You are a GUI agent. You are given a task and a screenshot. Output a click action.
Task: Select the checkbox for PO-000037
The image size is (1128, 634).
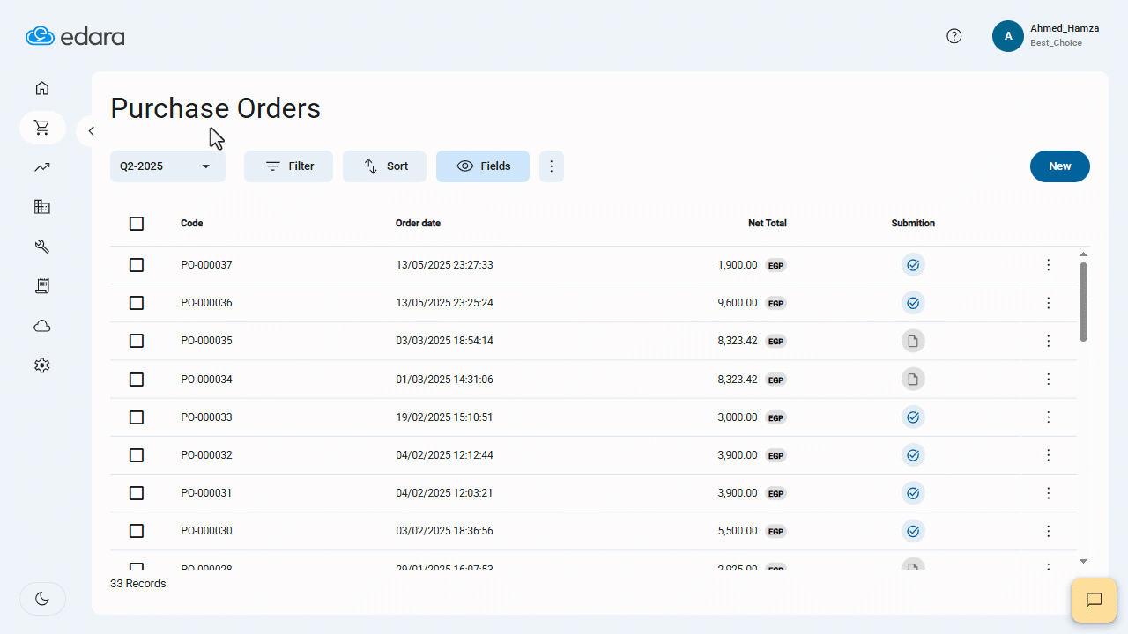(137, 265)
